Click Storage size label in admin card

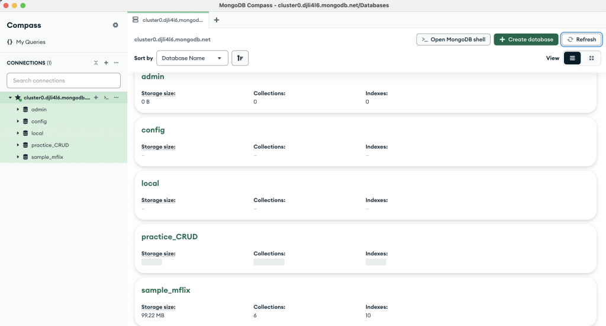click(159, 93)
